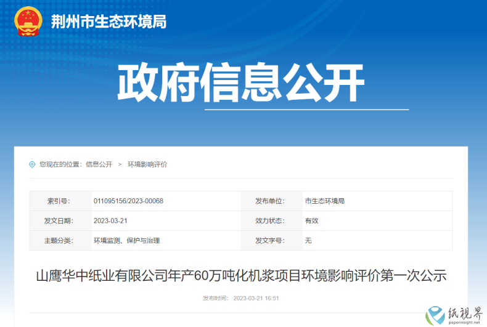Click the 效力状态 label cell
Viewport: 487px width, 327px height.
coord(272,221)
